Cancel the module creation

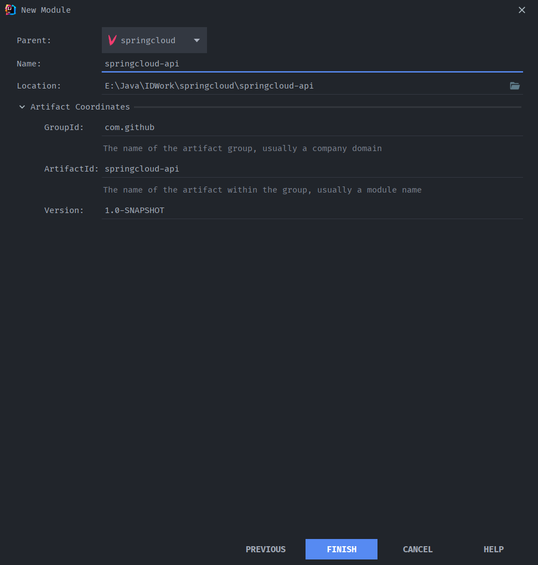click(417, 550)
